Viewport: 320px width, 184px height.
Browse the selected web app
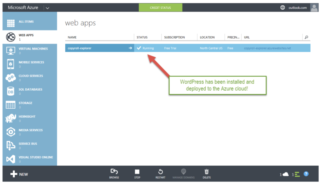click(114, 174)
